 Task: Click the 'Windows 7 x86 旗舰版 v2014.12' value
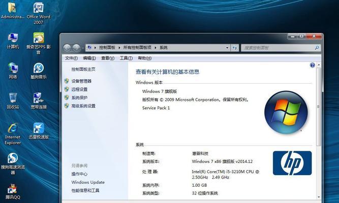[x=222, y=161]
